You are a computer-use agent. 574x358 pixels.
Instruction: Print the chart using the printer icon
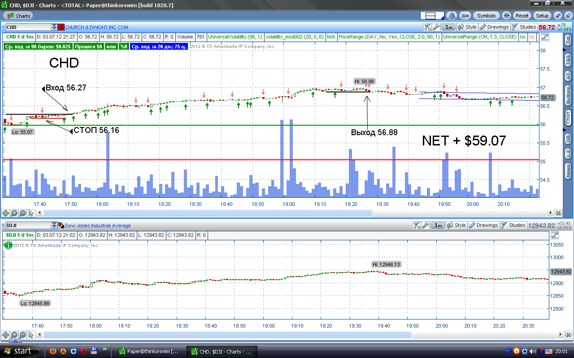click(x=506, y=16)
